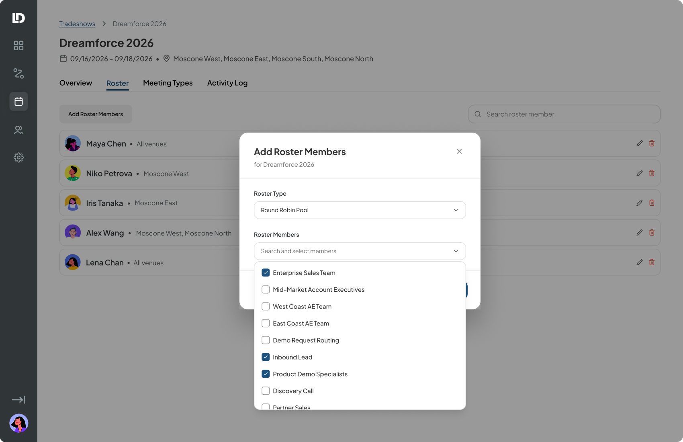683x442 pixels.
Task: Edit Iris Tanaka's roster entry
Action: click(639, 203)
